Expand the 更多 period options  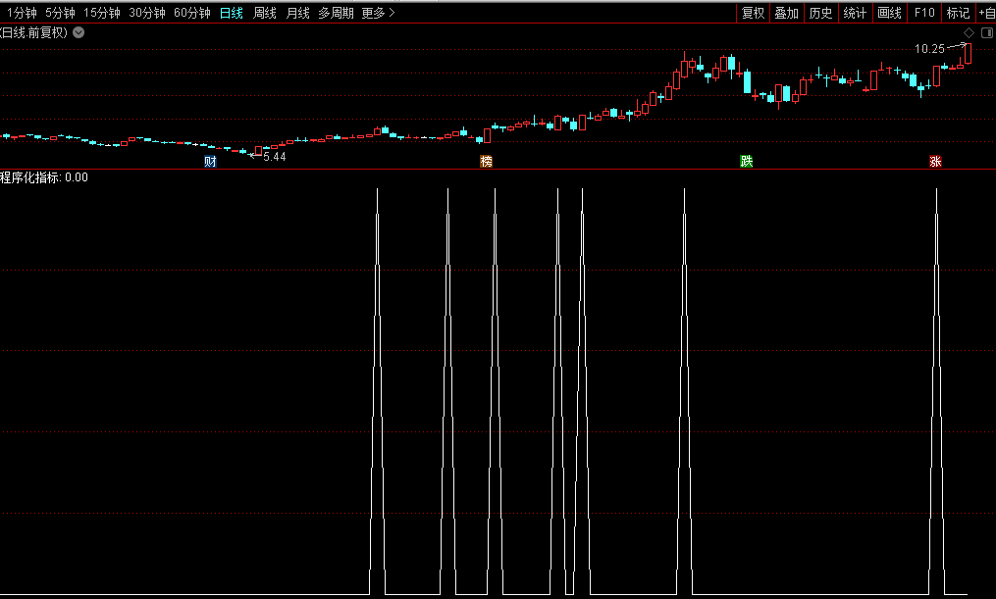(x=378, y=13)
